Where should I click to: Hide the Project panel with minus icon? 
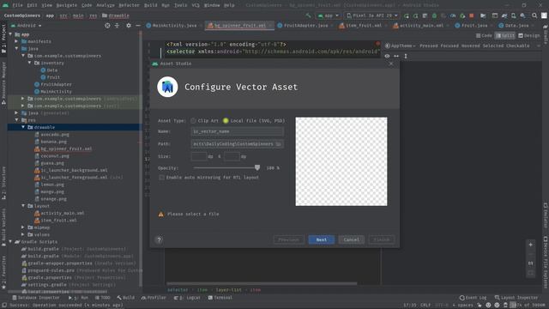tap(138, 26)
